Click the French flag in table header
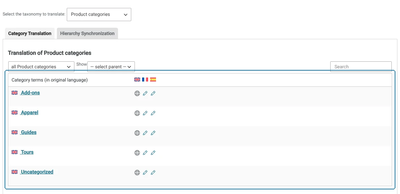The image size is (400, 194). 145,80
